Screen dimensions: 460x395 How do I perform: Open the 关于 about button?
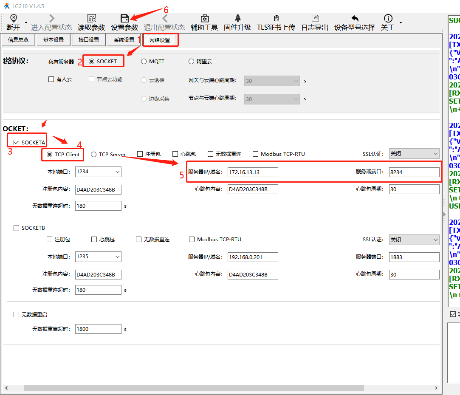pyautogui.click(x=388, y=18)
